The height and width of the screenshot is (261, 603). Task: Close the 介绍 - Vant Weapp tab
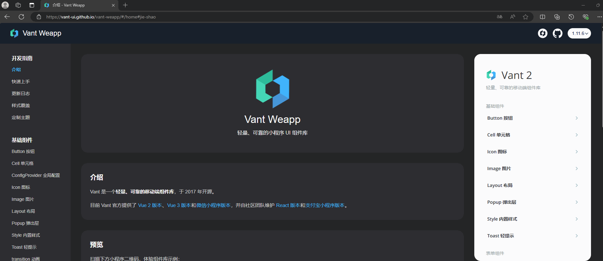(113, 5)
